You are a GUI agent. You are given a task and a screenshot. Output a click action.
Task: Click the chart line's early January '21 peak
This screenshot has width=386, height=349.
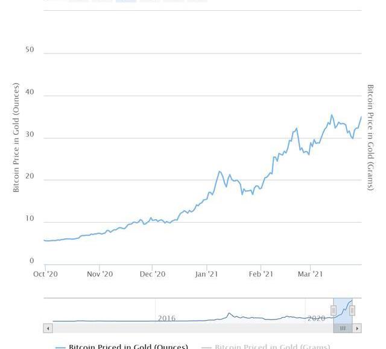[x=220, y=172]
